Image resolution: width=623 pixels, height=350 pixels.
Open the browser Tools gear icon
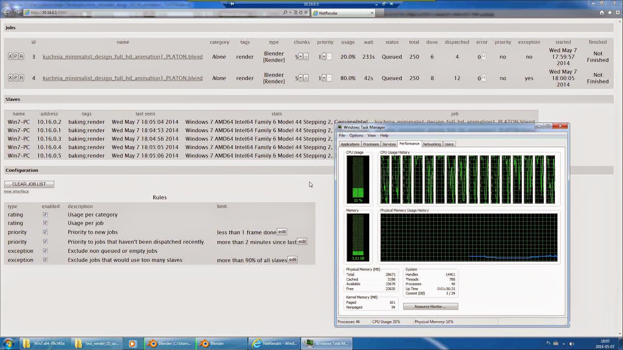click(x=618, y=13)
